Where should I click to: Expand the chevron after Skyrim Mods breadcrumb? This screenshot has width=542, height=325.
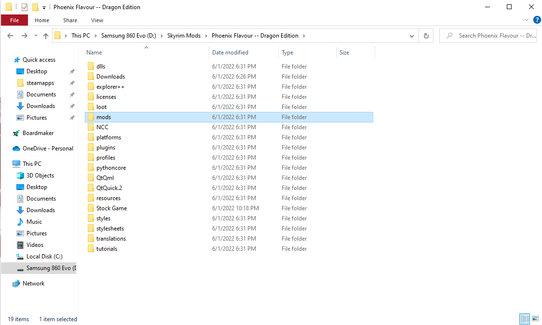(x=206, y=36)
